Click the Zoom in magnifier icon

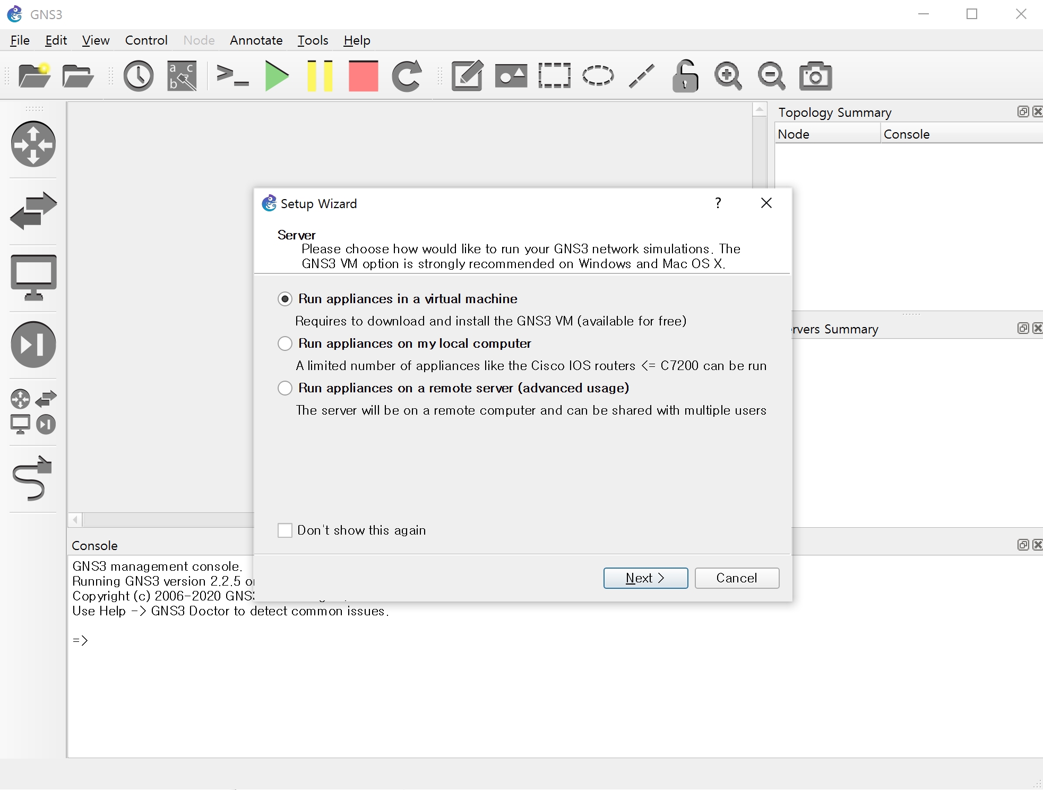click(728, 76)
